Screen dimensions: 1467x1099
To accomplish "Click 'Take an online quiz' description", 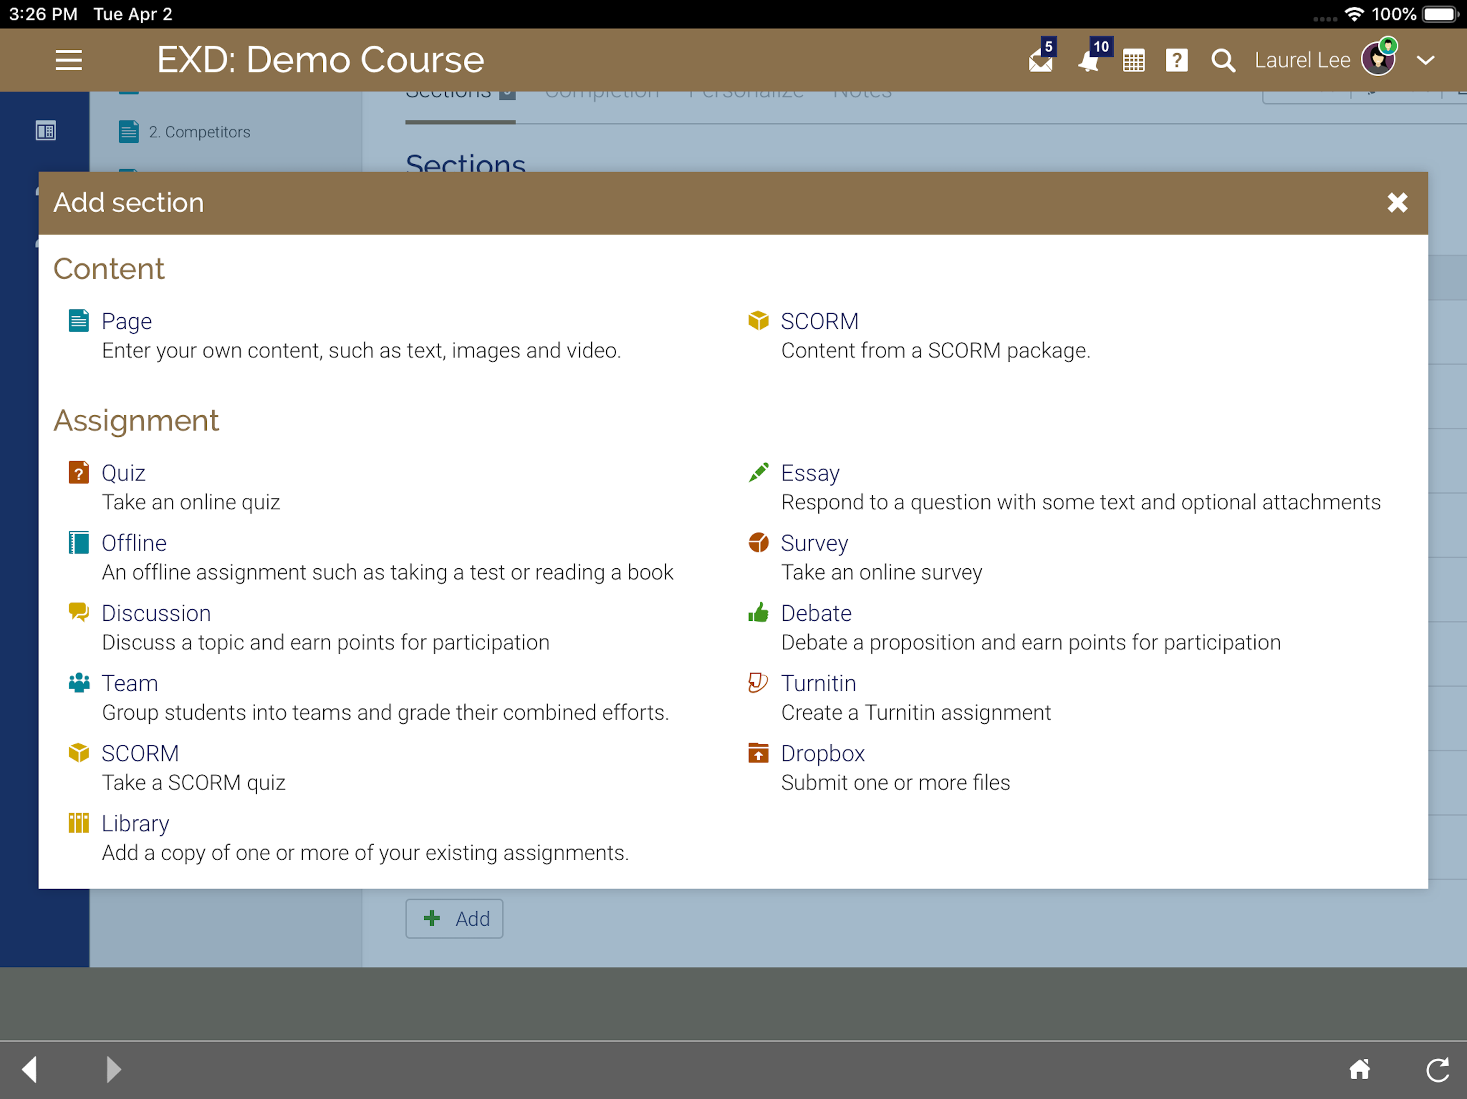I will coord(191,502).
